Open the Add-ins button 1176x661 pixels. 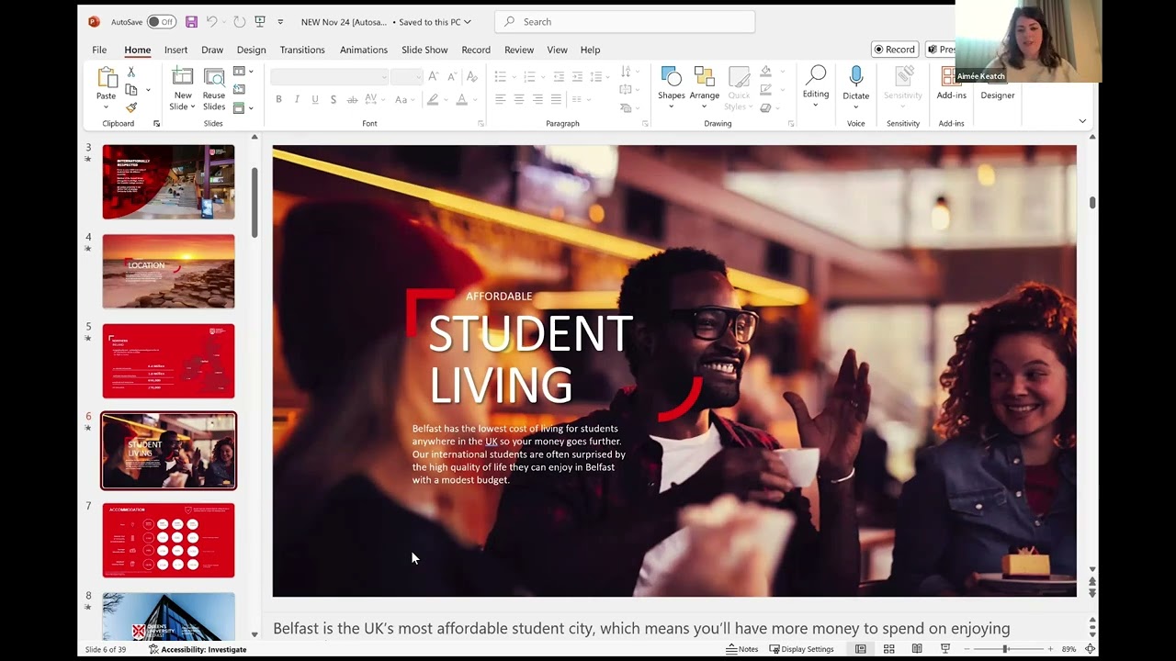[x=952, y=83]
